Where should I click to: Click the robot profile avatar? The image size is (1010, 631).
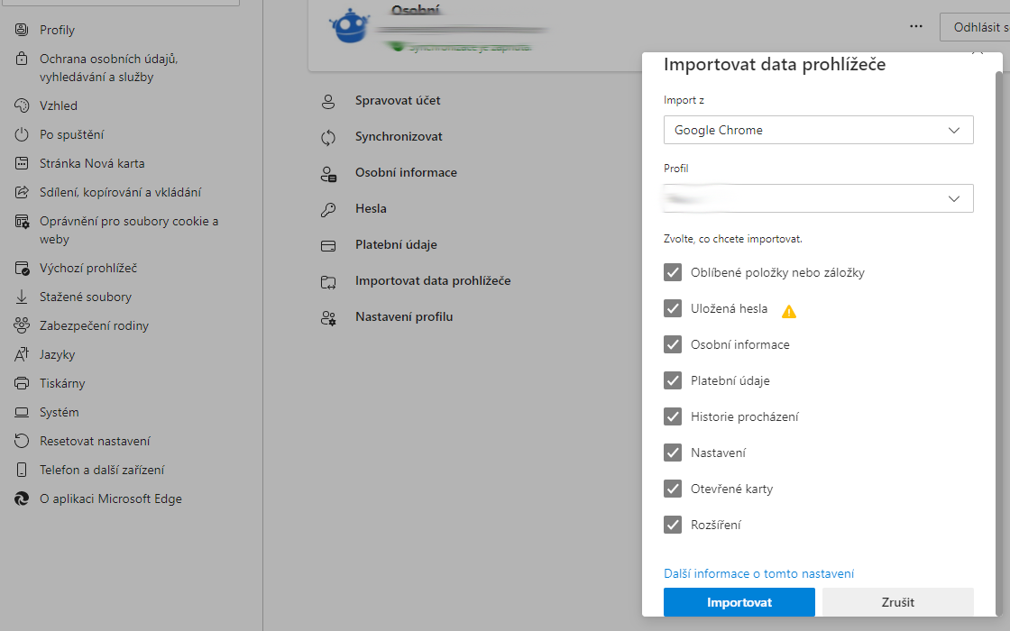click(x=348, y=26)
